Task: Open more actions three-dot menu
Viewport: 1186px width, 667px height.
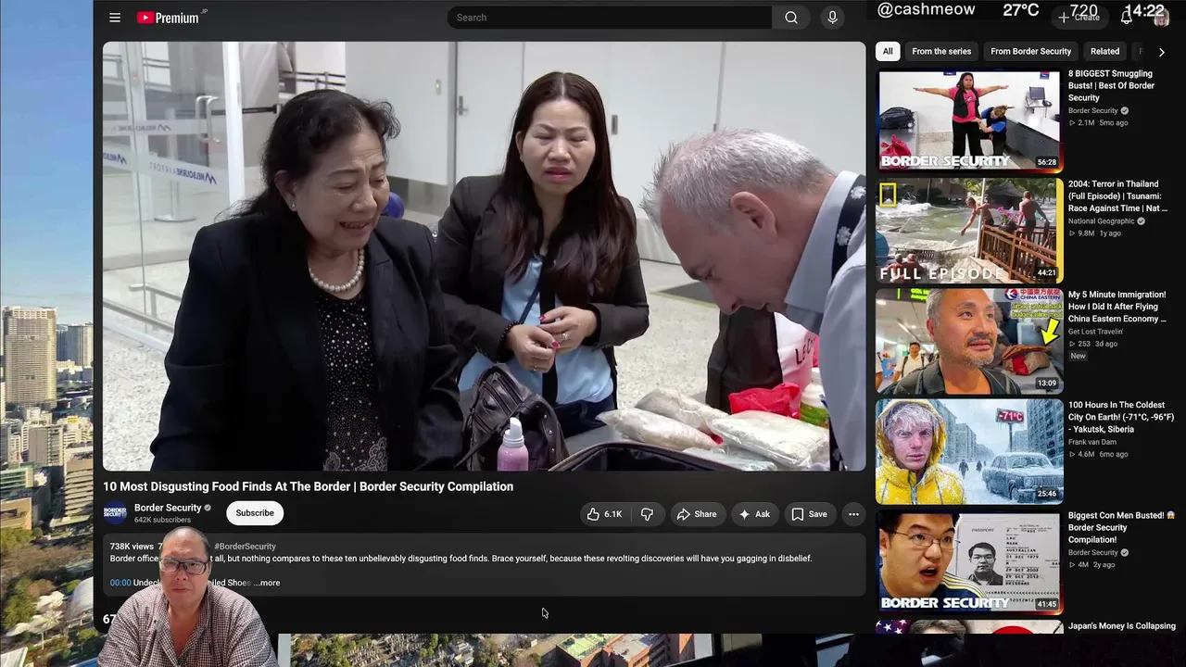Action: [853, 514]
